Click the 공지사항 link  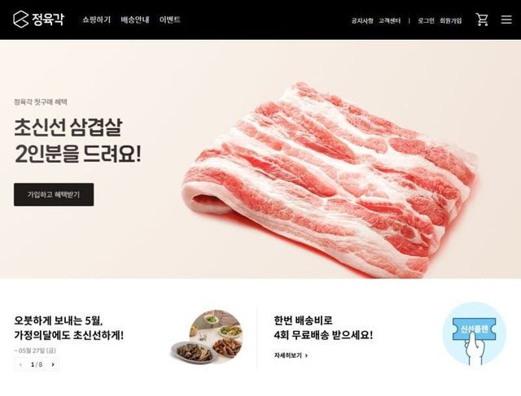pyautogui.click(x=362, y=20)
